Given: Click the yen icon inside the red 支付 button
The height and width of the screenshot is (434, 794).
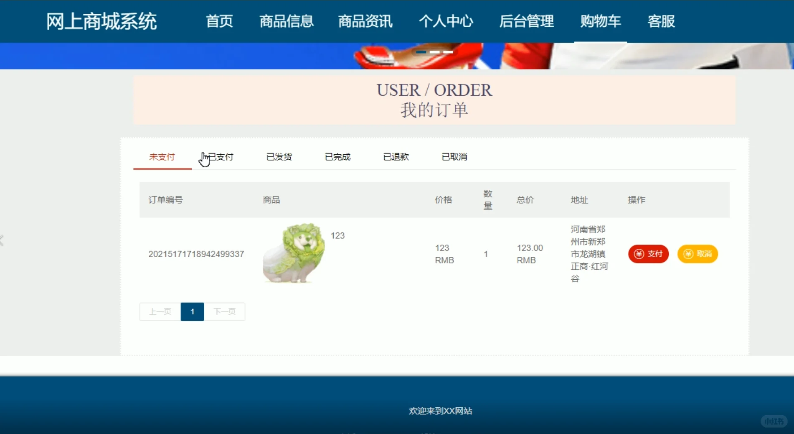Looking at the screenshot, I should click(639, 254).
